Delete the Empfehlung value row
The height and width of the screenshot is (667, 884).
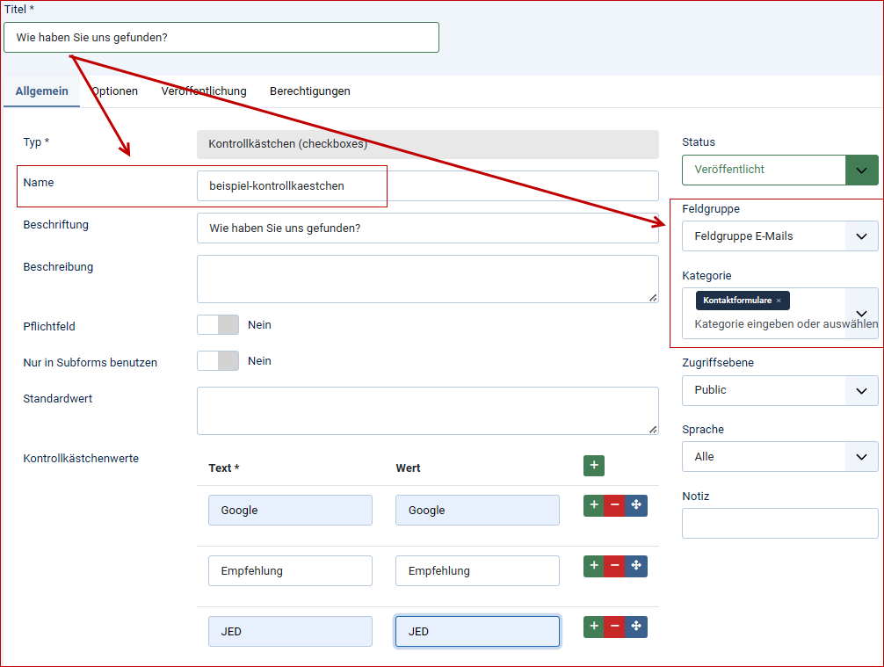(615, 566)
